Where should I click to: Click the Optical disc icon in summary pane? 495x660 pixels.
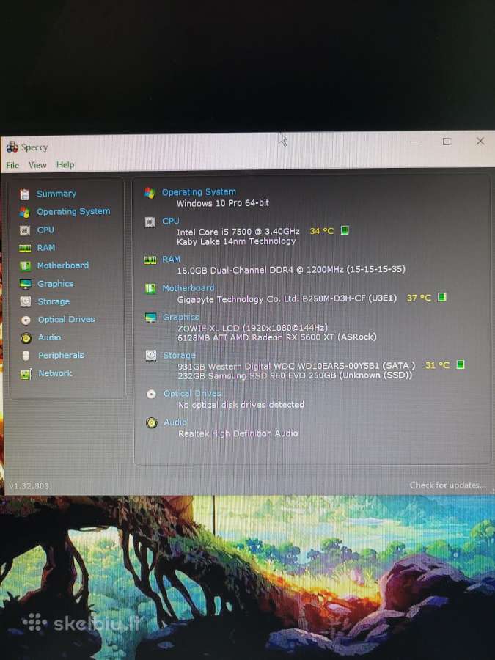click(151, 394)
